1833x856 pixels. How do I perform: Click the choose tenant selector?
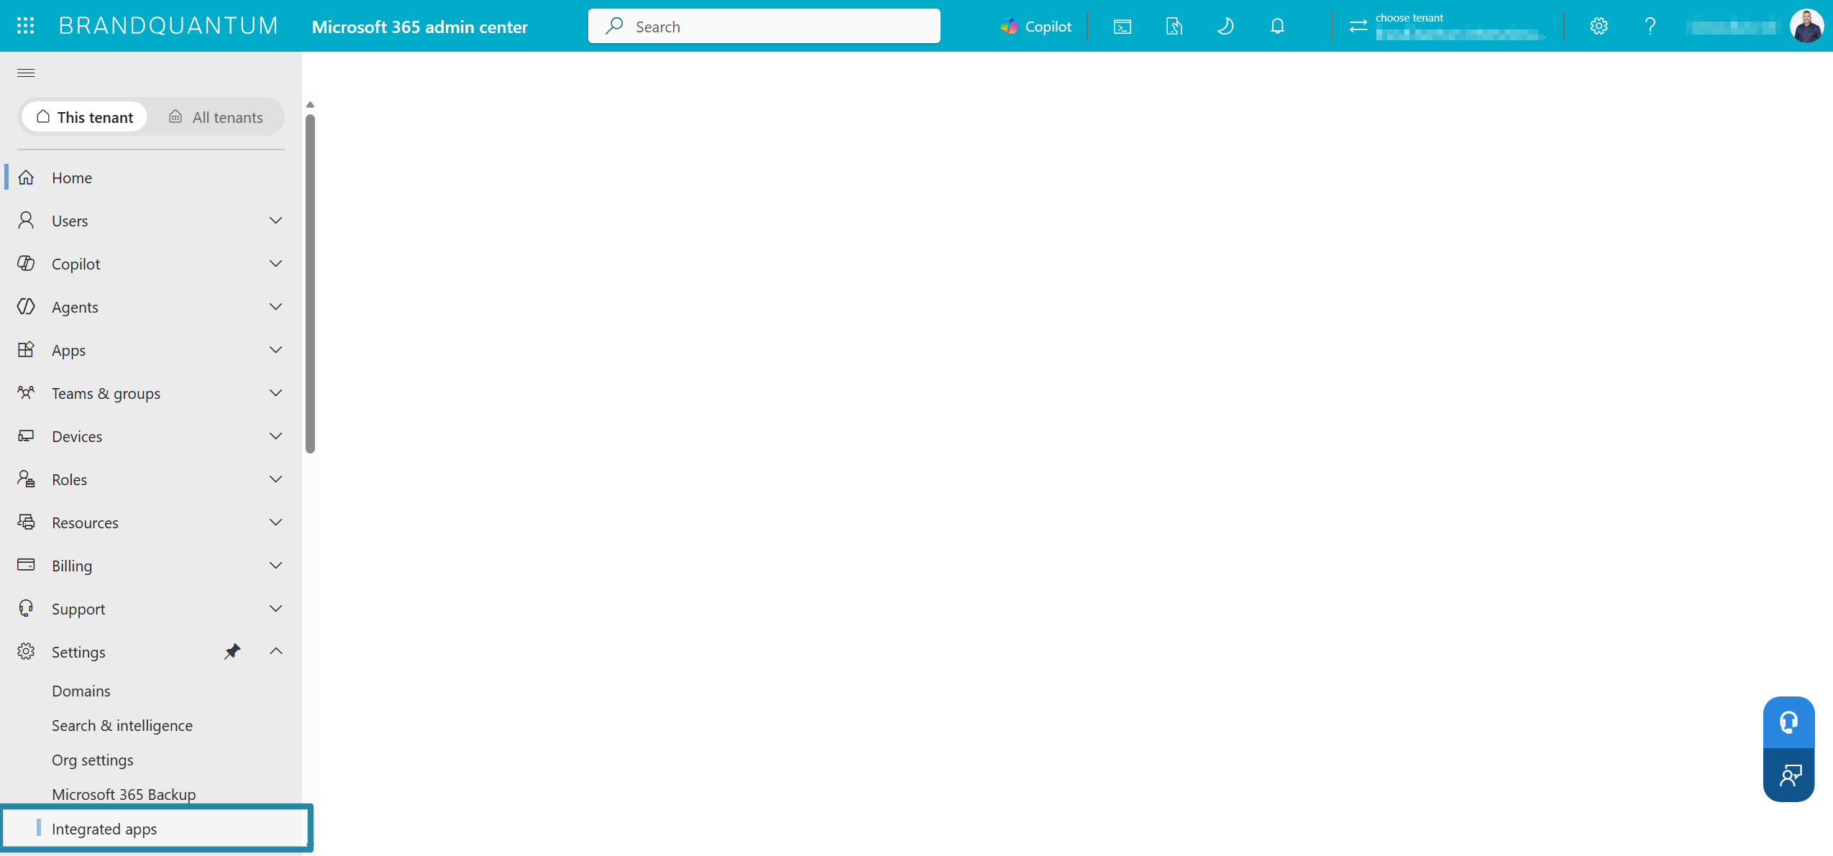[1447, 27]
